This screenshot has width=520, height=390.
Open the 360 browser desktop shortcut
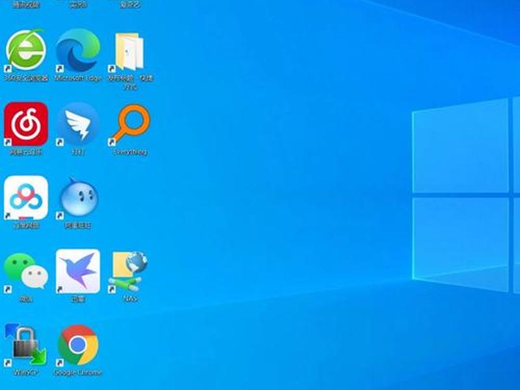coord(26,51)
